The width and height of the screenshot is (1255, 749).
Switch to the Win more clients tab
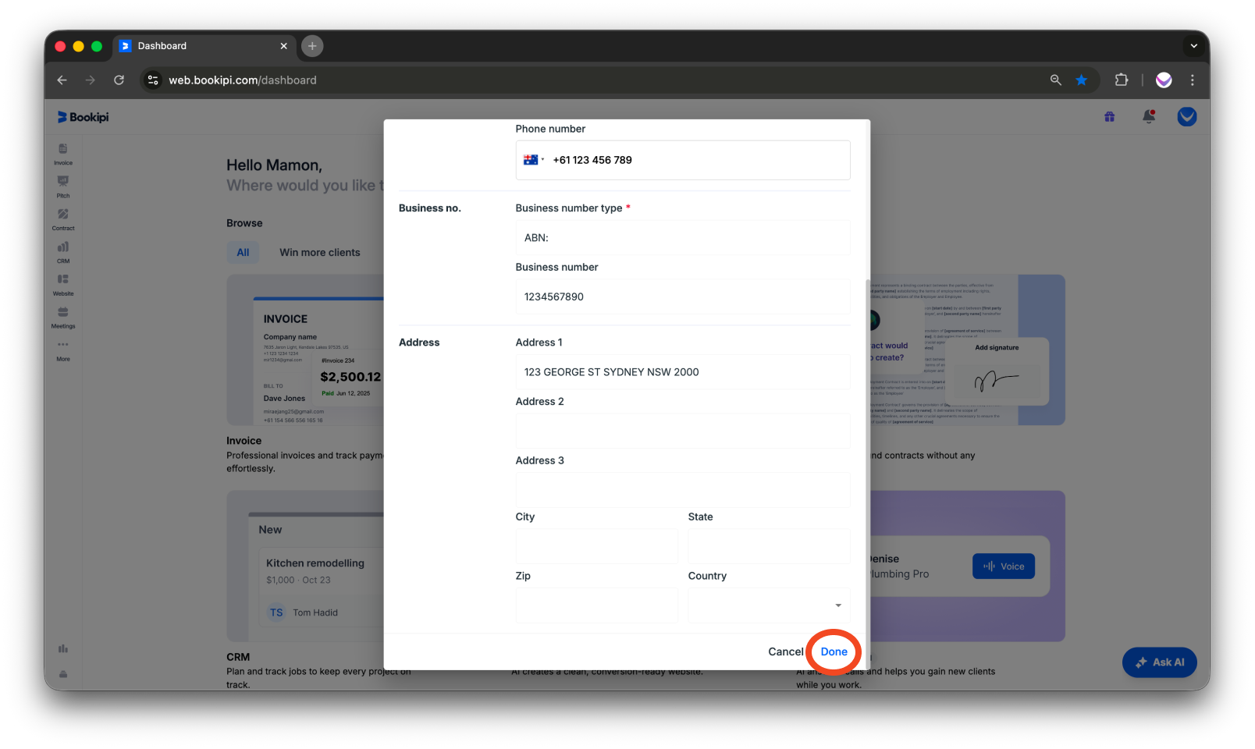[x=320, y=252]
